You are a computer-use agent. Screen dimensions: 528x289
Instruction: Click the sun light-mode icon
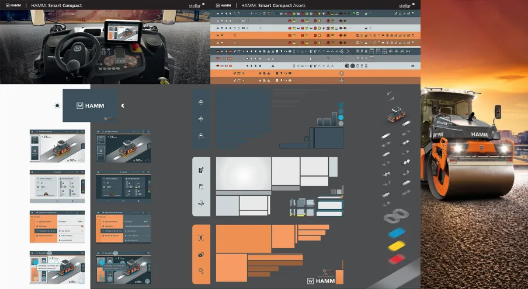[x=57, y=105]
